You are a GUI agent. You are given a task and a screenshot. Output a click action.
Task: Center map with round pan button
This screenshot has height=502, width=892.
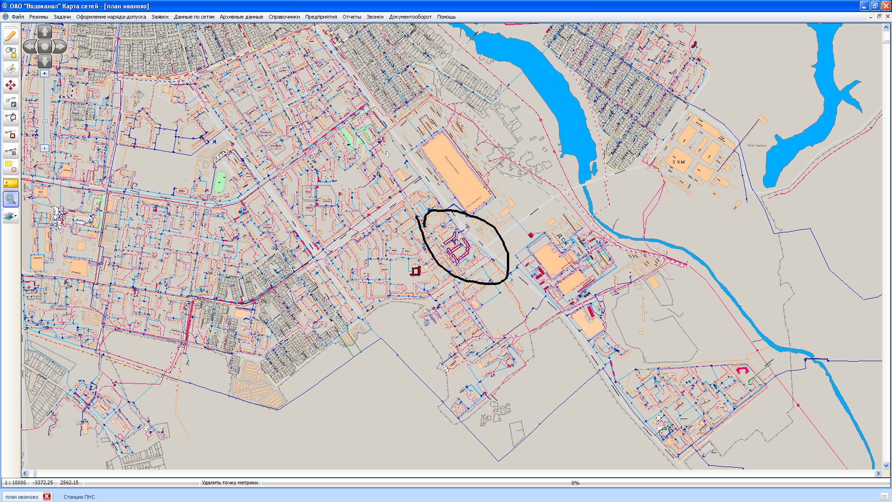tap(45, 46)
